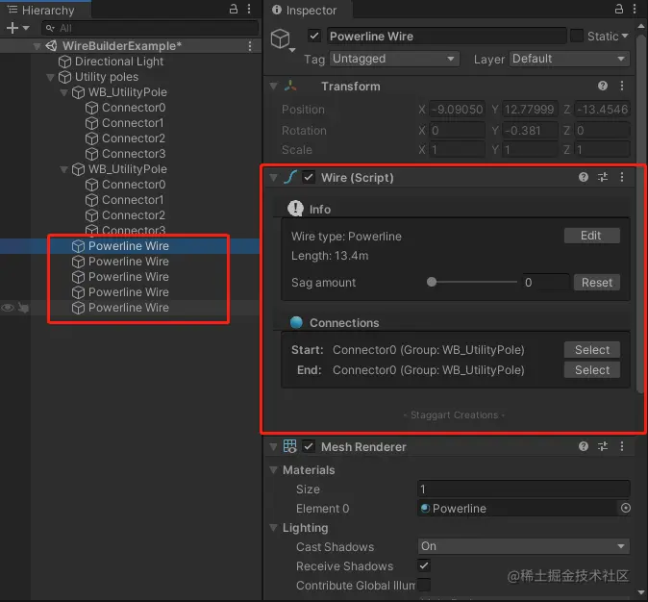Click the Materials Size field
648x602 pixels.
(x=524, y=489)
